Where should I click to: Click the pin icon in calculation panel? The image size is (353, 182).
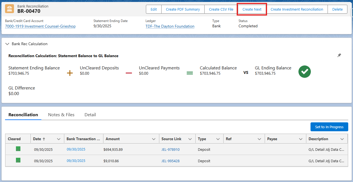pyautogui.click(x=339, y=55)
